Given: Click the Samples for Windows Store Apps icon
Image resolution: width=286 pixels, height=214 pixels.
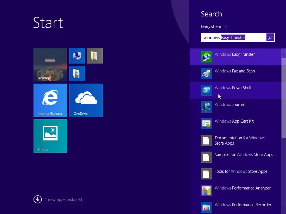Looking at the screenshot, I should click(x=206, y=157).
